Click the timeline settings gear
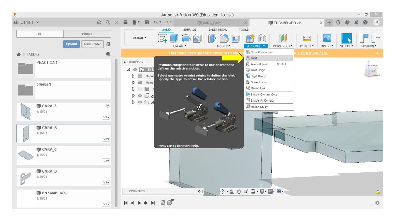 (x=377, y=203)
